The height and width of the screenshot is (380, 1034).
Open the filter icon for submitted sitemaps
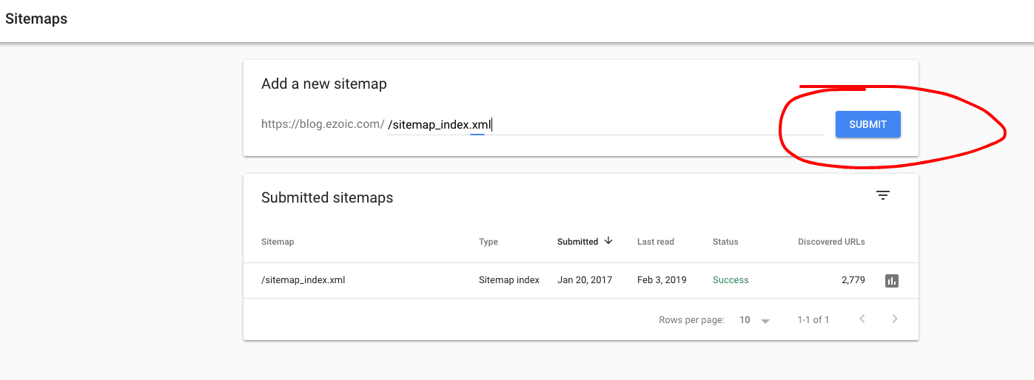tap(882, 195)
